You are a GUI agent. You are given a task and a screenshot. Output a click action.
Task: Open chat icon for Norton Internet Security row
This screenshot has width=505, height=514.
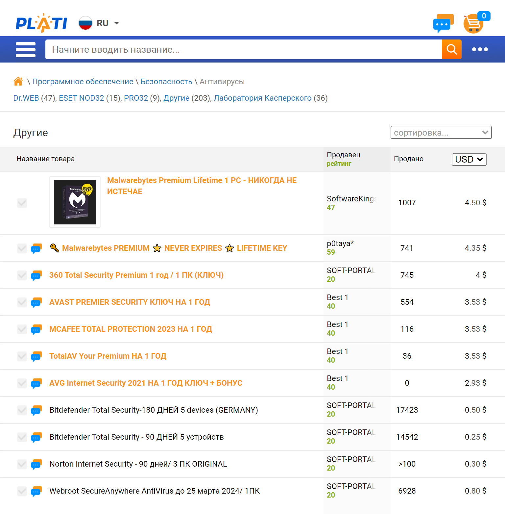pos(36,464)
